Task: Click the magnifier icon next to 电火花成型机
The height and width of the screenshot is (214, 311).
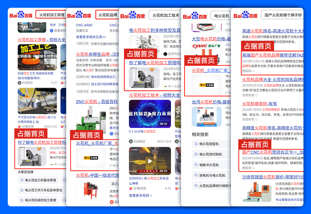Action: pos(196,144)
